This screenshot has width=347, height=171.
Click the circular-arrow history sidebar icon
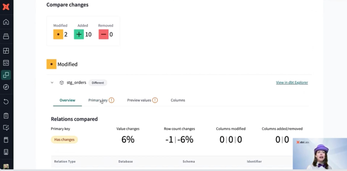click(6, 102)
